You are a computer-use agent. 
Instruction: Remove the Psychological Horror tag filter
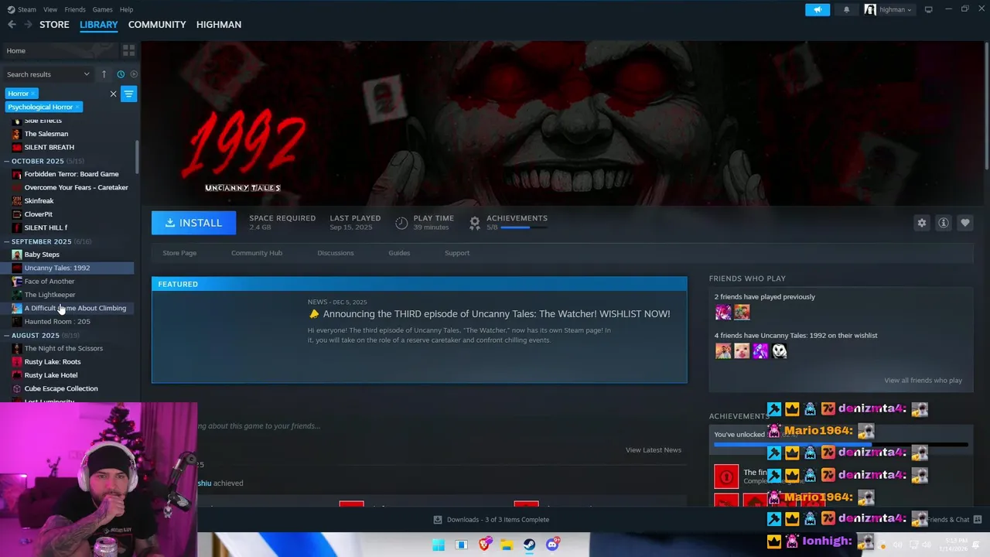tap(77, 107)
